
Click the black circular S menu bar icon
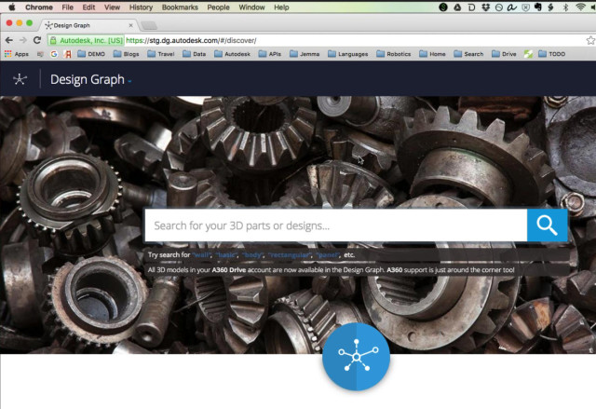(443, 7)
